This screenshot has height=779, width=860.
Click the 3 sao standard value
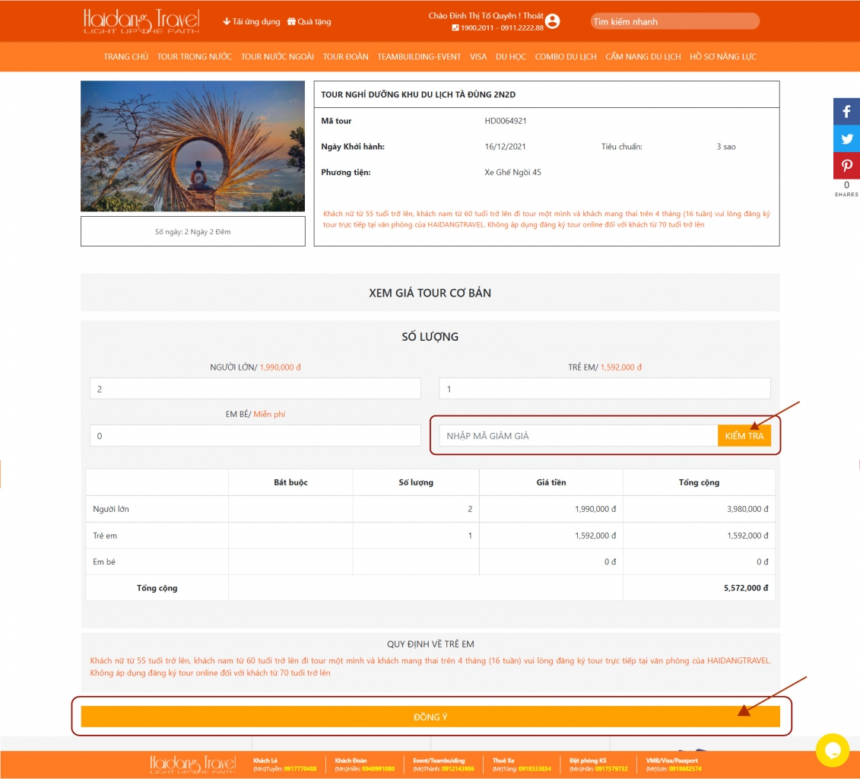tap(726, 147)
